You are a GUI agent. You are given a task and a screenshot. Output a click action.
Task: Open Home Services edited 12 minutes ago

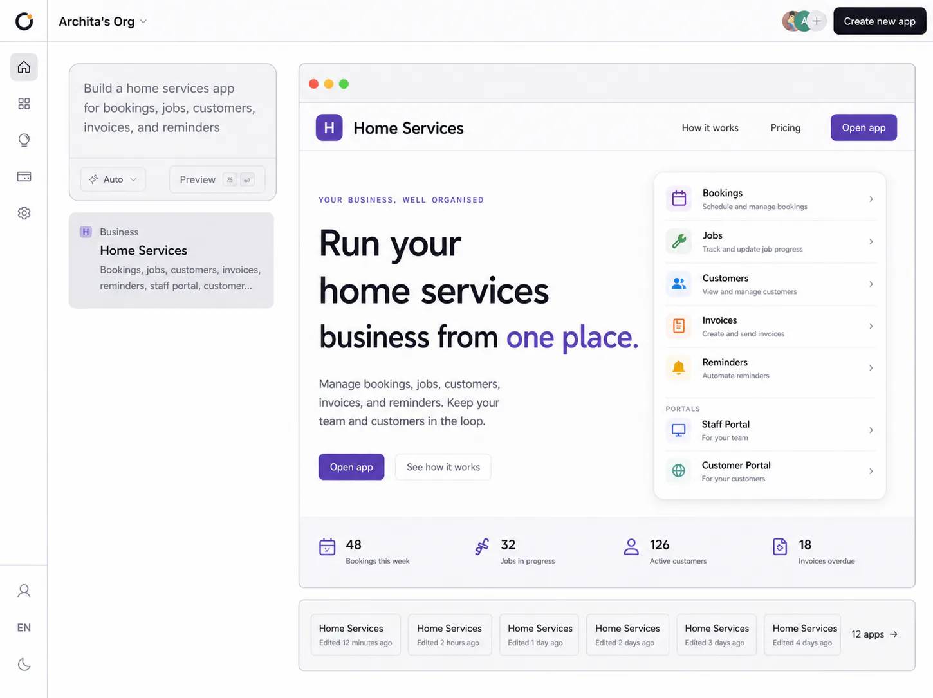point(356,634)
